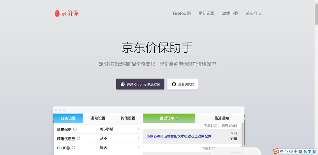Open Sogou toolbox grid icon

pos(314,151)
